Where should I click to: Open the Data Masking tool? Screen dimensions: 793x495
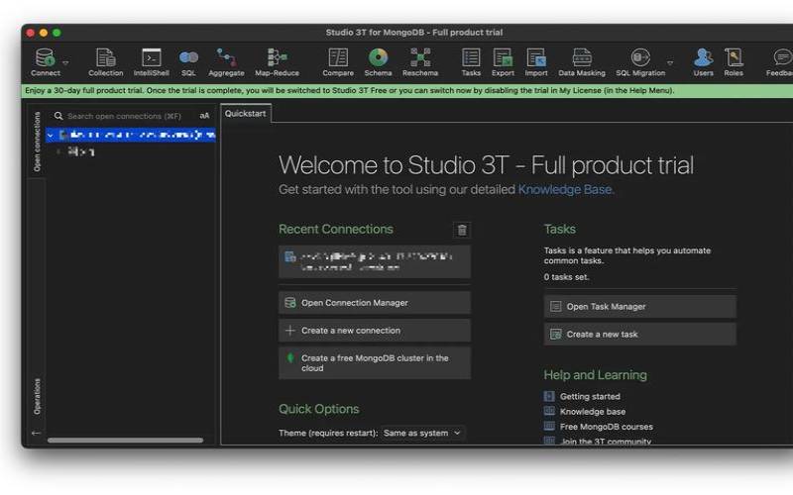pyautogui.click(x=581, y=59)
